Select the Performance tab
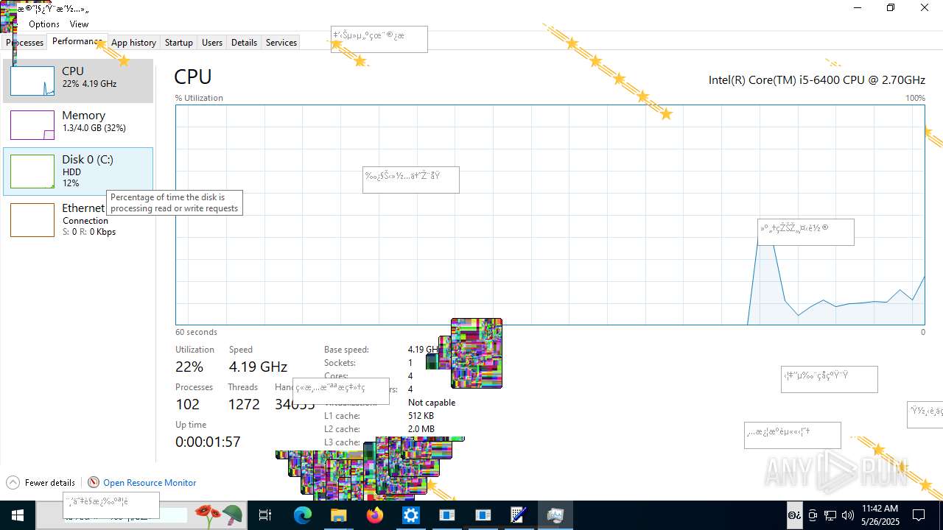 click(77, 42)
